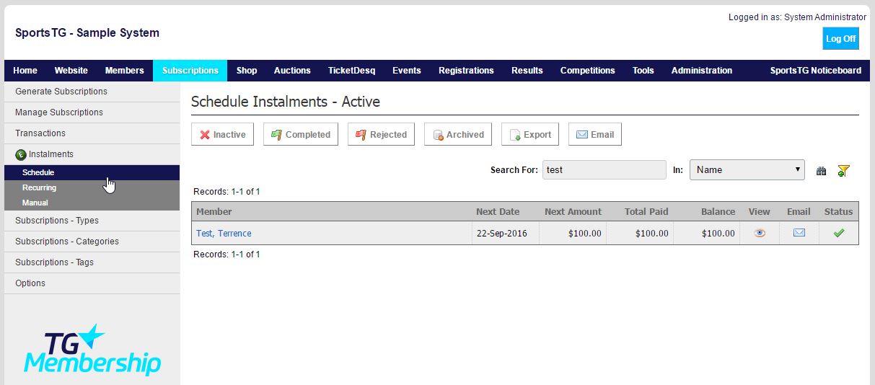875x385 pixels.
Task: Click the View column header
Action: pos(760,212)
